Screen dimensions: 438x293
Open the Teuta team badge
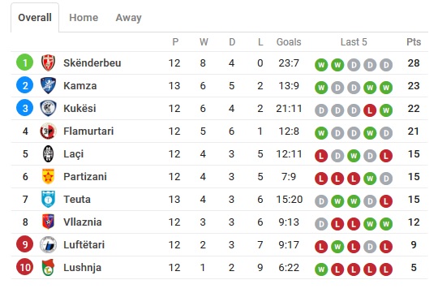click(48, 199)
